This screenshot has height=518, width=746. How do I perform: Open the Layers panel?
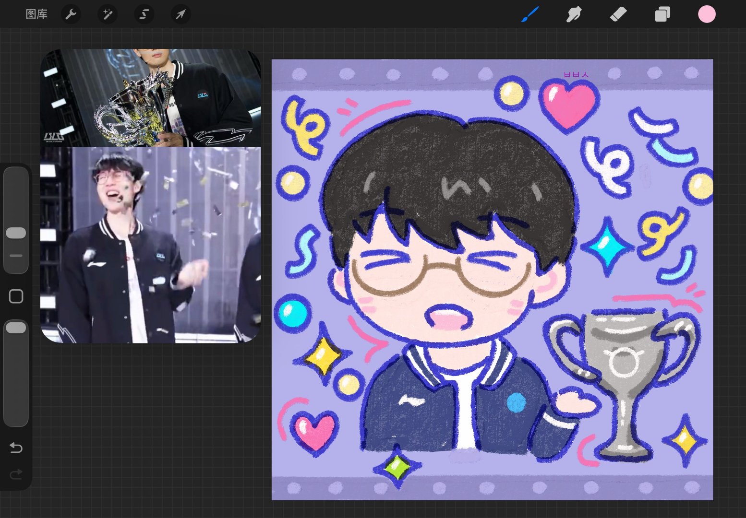[x=662, y=14]
